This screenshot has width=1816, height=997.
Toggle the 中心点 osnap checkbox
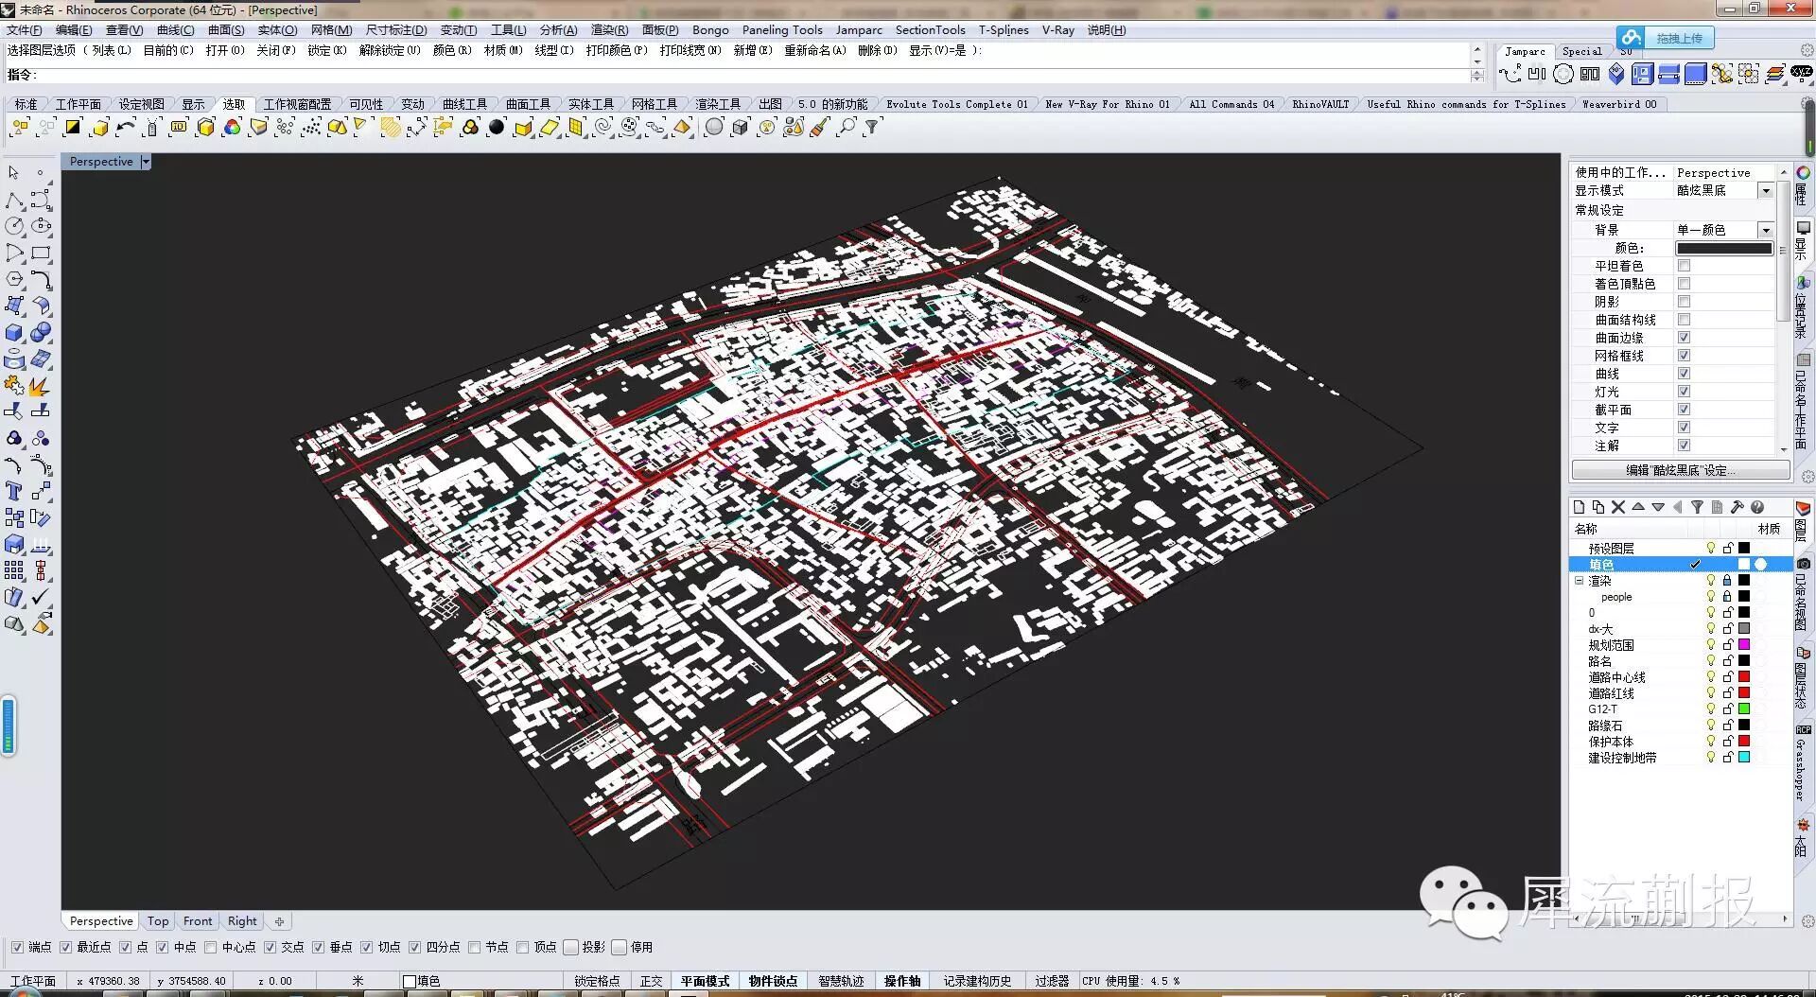pyautogui.click(x=211, y=947)
